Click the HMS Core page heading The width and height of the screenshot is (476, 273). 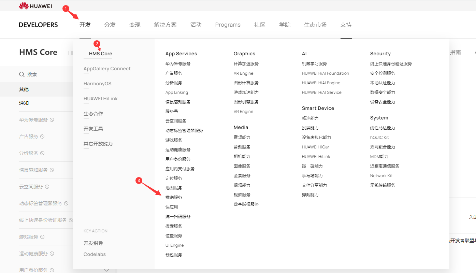tap(38, 52)
